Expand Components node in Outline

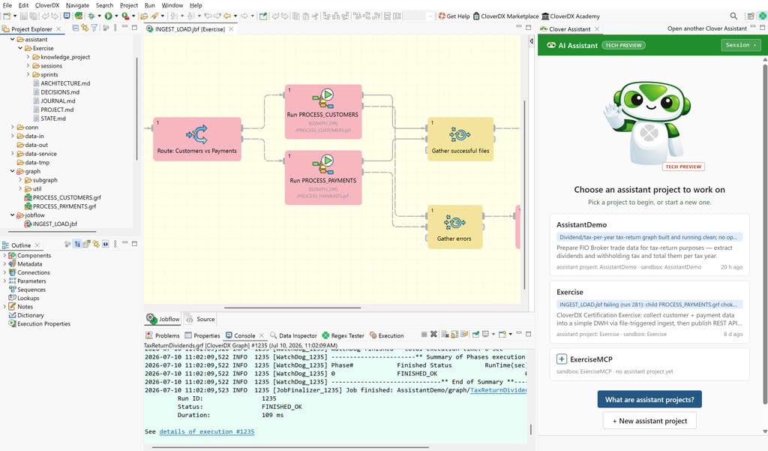tap(4, 255)
